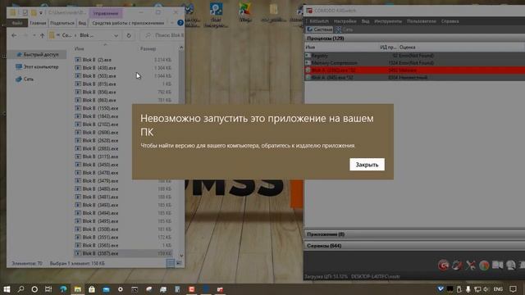The image size is (525, 295).
Task: Open the Вид ribbon tab in Explorer
Action: click(x=82, y=23)
